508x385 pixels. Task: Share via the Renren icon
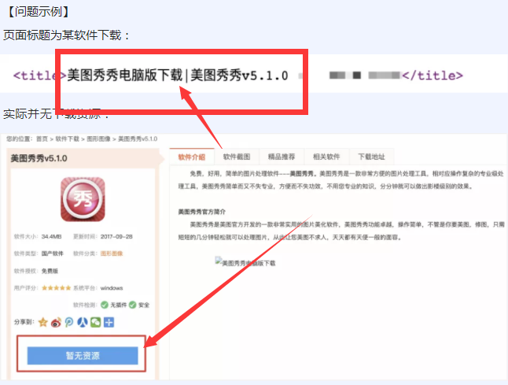[83, 322]
